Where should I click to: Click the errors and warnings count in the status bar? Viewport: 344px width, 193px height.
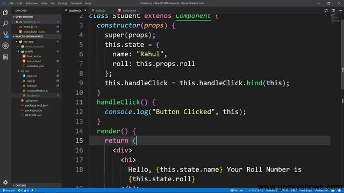coord(24,191)
